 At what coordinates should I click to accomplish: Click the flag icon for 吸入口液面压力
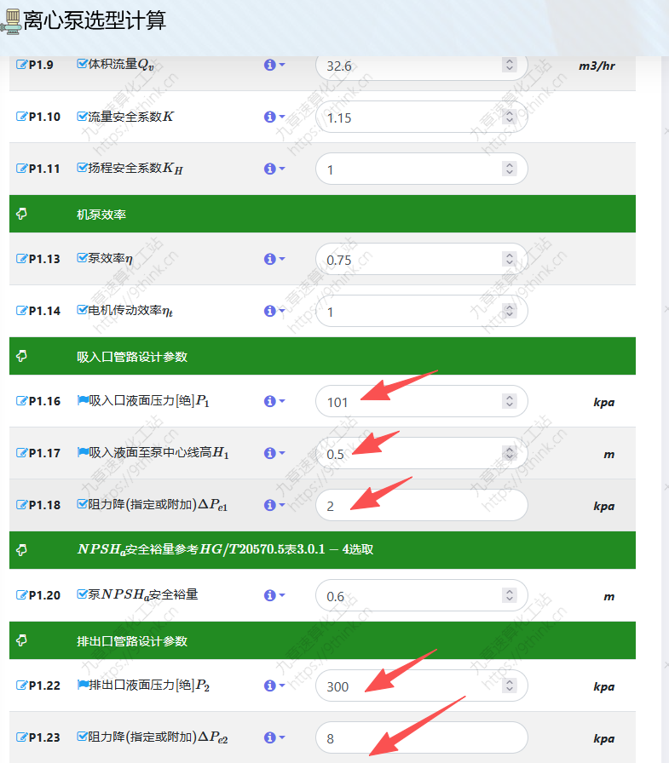[x=83, y=400]
